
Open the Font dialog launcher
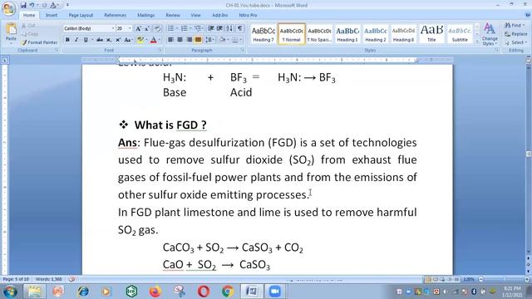tap(160, 50)
